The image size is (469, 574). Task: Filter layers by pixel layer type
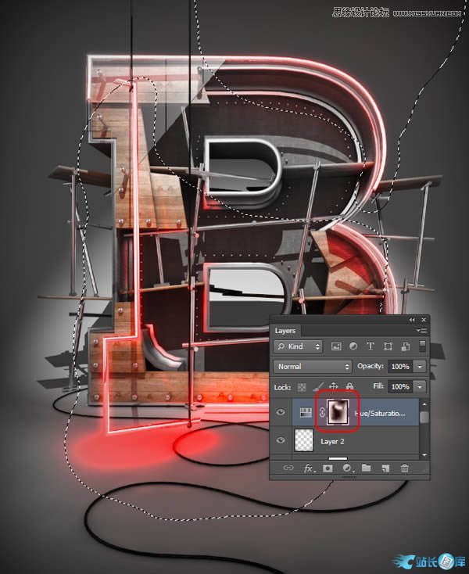pos(337,346)
